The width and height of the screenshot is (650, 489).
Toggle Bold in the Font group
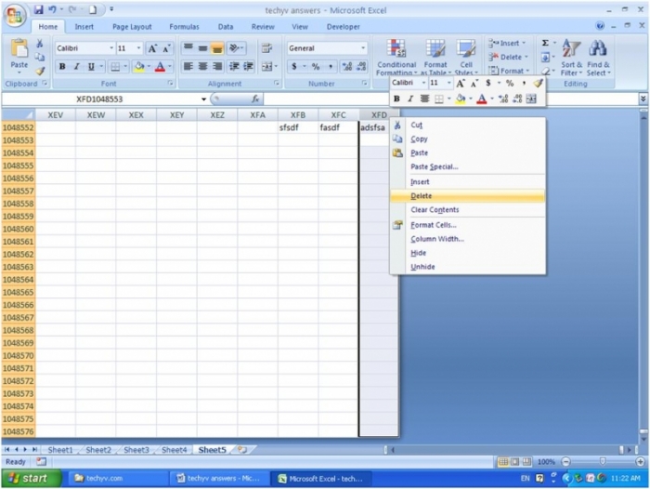click(x=62, y=67)
